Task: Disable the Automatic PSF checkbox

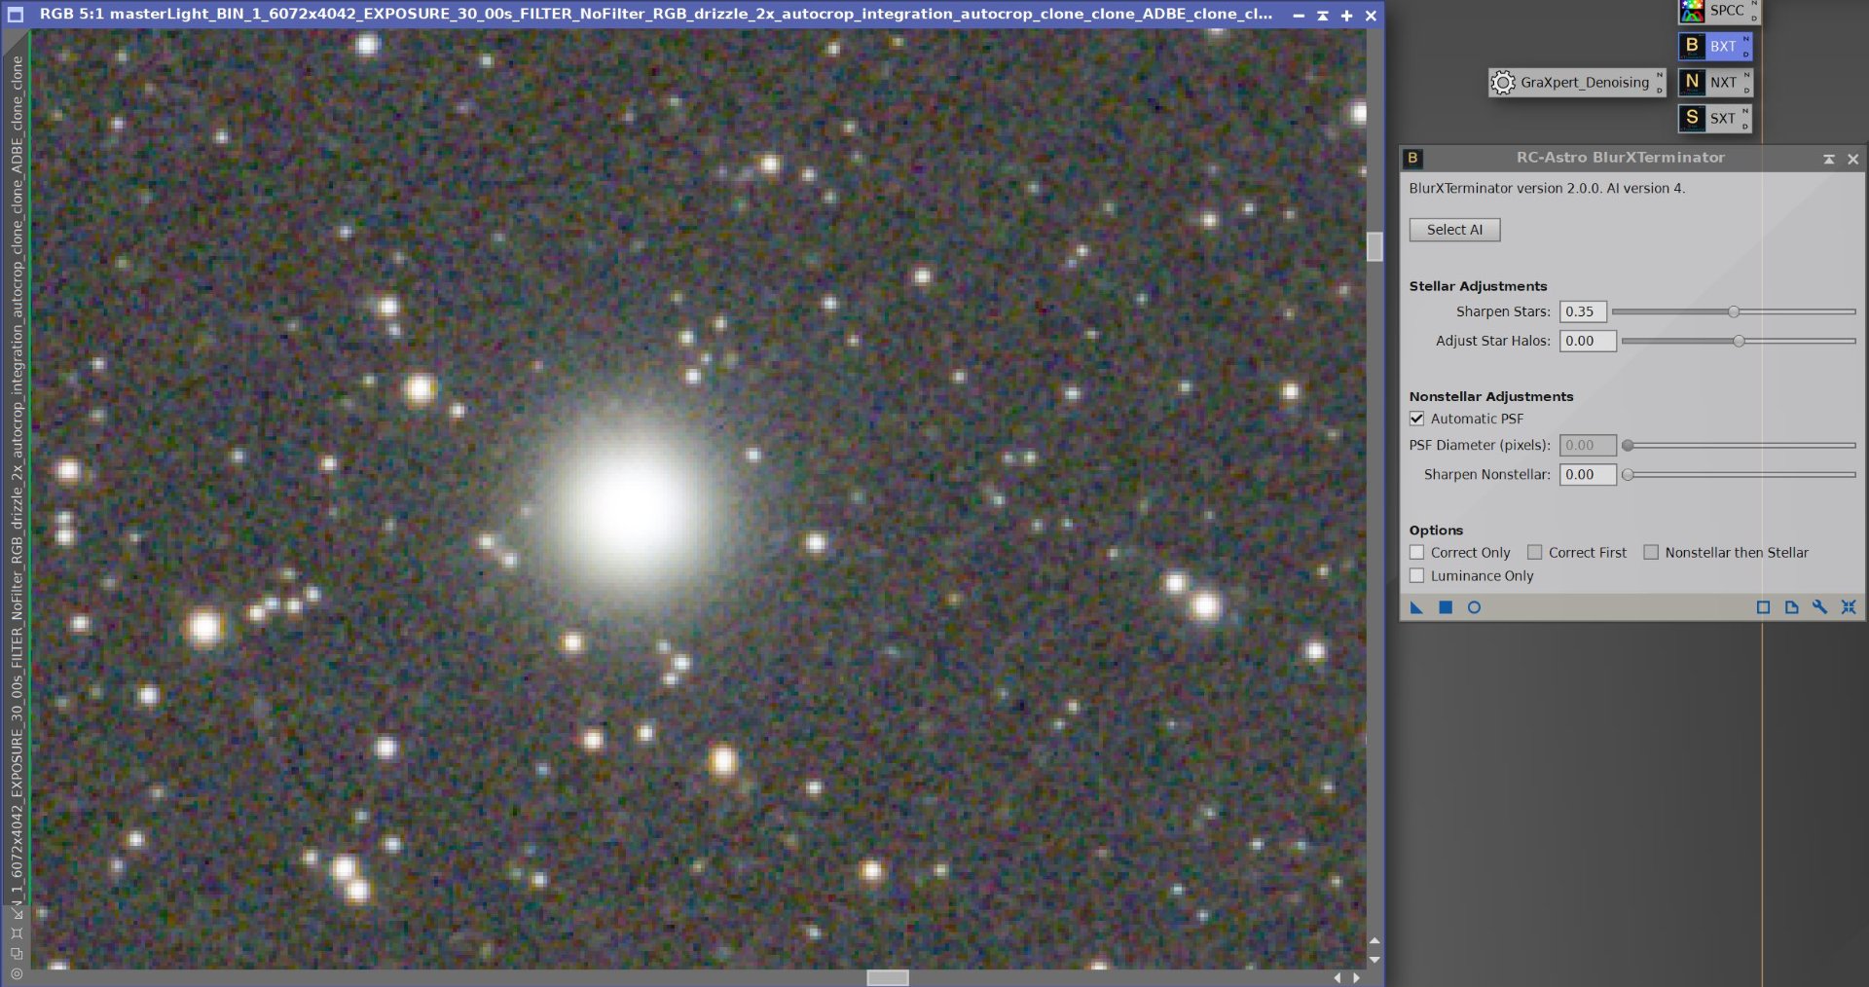Action: pos(1417,419)
